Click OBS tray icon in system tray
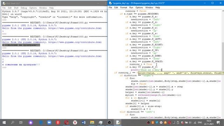 [x=148, y=122]
